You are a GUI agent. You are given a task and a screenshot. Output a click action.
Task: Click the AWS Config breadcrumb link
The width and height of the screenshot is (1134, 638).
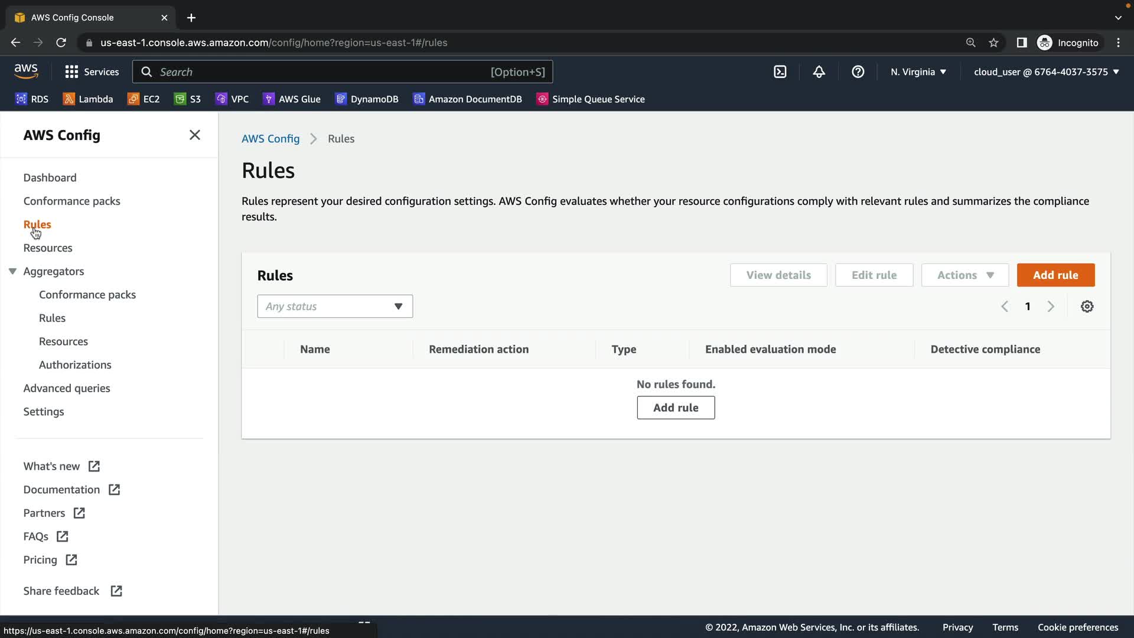click(x=271, y=139)
